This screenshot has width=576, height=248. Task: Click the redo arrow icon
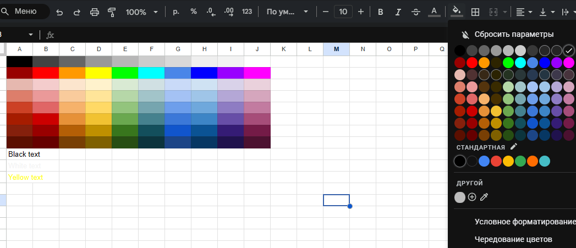point(77,12)
